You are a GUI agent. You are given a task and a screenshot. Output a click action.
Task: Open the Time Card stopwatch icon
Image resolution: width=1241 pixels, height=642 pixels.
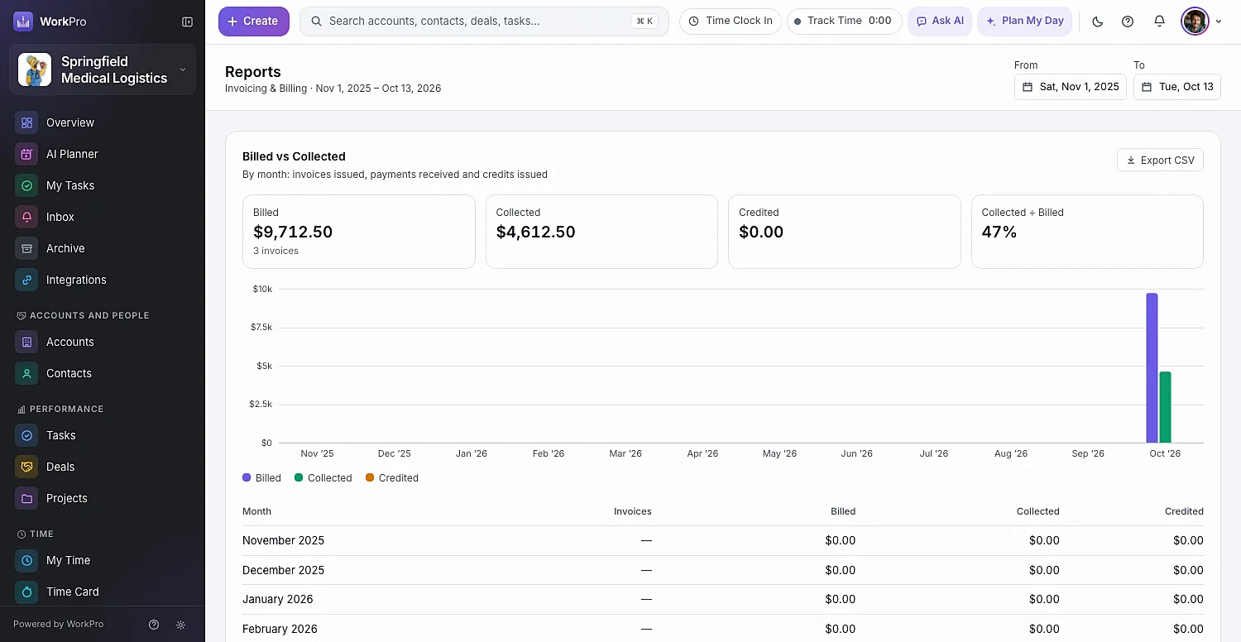[x=26, y=592]
